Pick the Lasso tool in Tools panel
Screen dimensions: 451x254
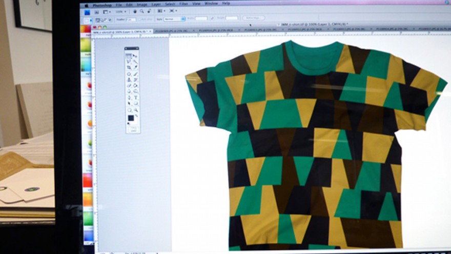click(129, 62)
